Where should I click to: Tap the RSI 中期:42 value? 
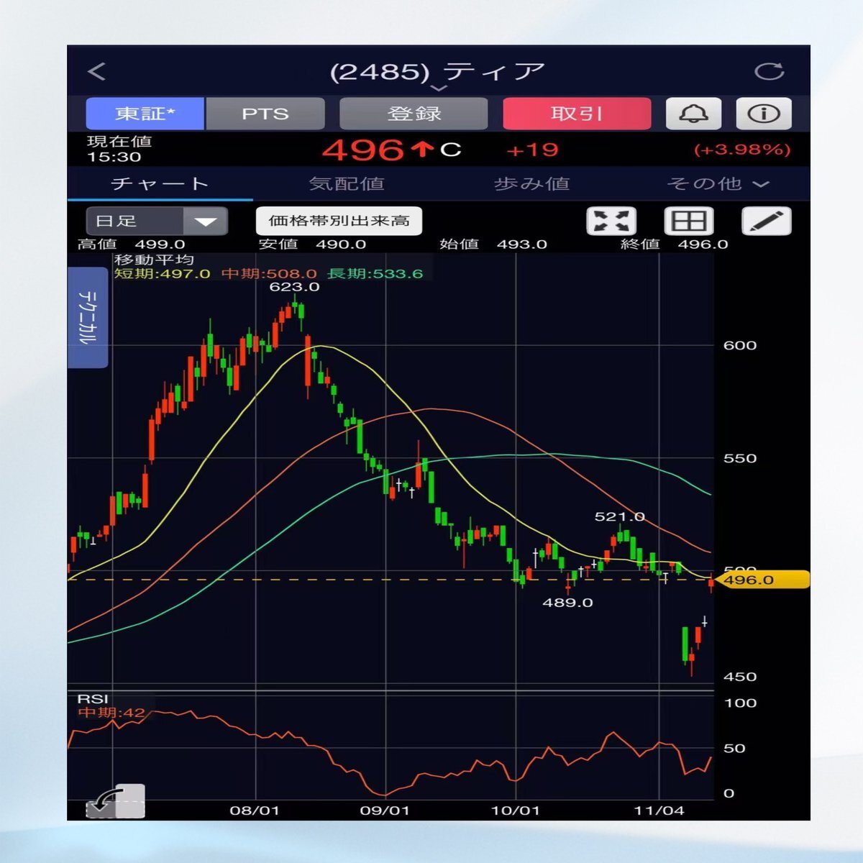pyautogui.click(x=111, y=713)
